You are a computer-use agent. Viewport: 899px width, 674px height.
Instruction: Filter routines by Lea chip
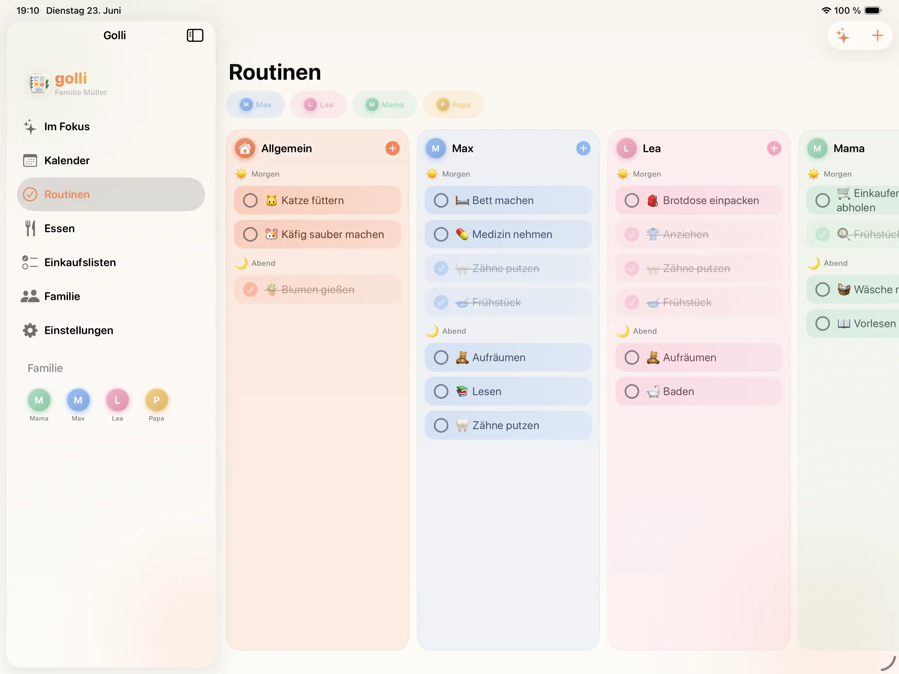click(318, 105)
